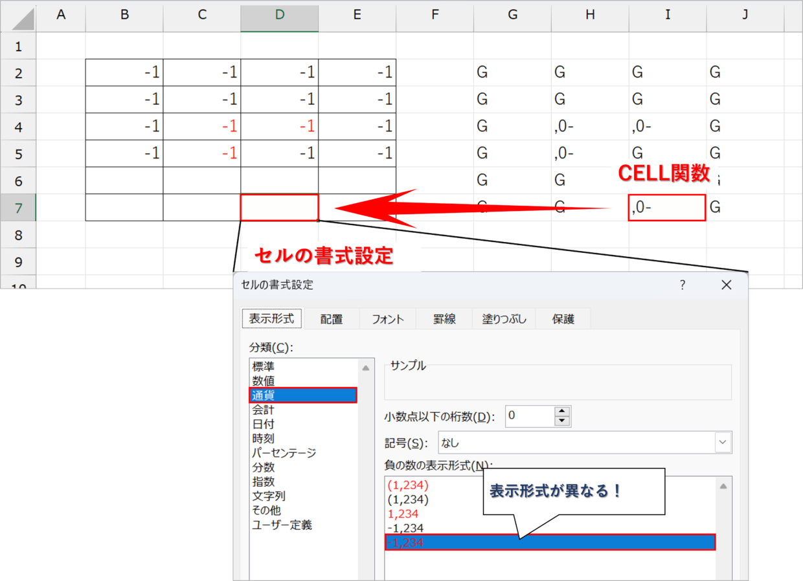Select row 2 header
Viewport: 803px width, 581px height.
(18, 73)
